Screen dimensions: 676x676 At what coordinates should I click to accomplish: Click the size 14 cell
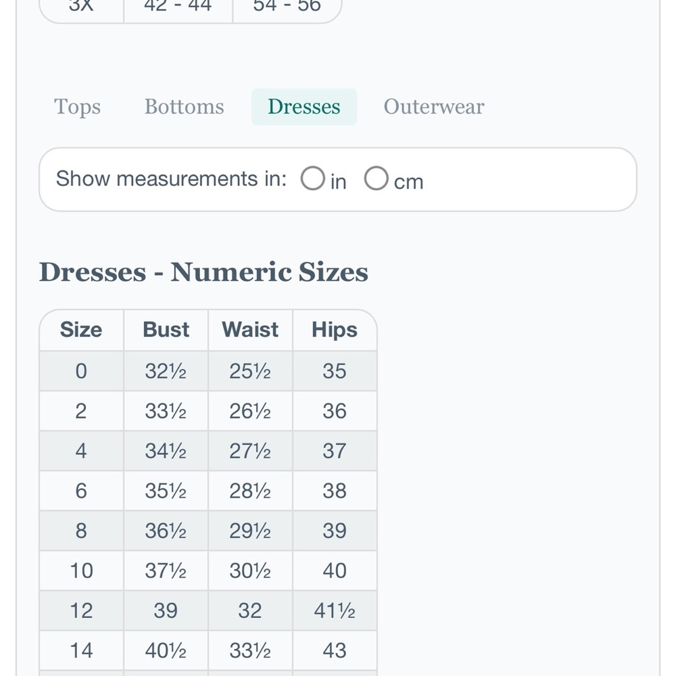coord(81,650)
